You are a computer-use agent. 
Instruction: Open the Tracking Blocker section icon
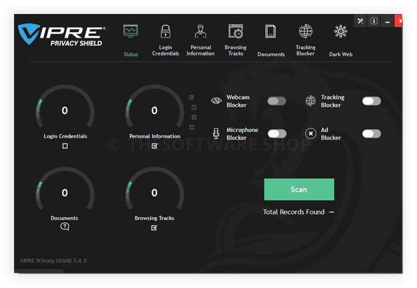click(x=306, y=31)
